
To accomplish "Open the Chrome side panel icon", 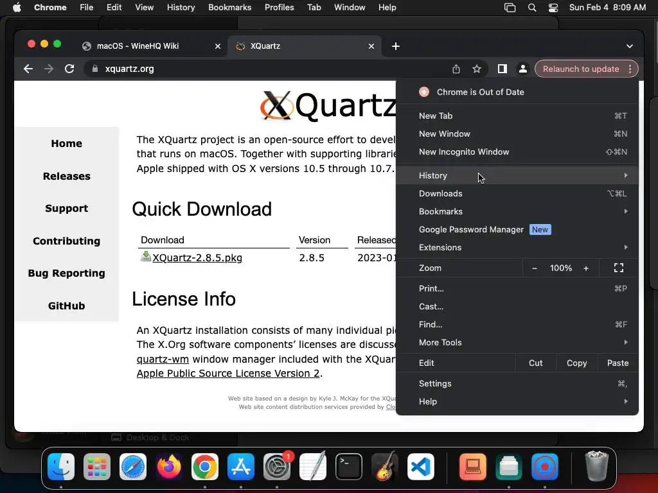I will click(502, 69).
